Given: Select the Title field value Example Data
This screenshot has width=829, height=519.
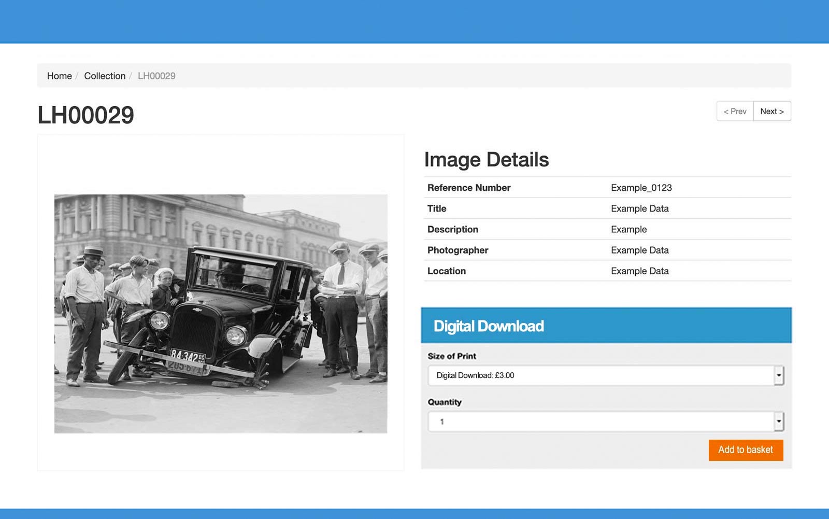Looking at the screenshot, I should (640, 208).
